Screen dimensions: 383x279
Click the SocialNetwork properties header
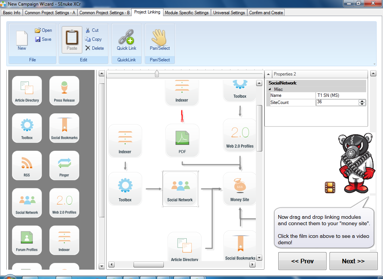click(x=317, y=83)
